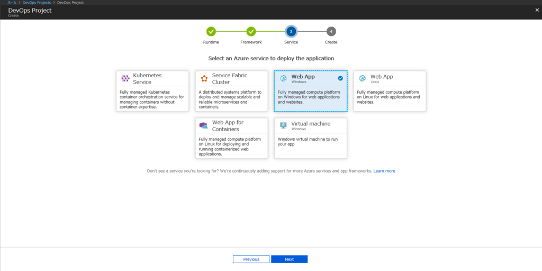Open the DevOps Projects breadcrumb link

coord(37,3)
